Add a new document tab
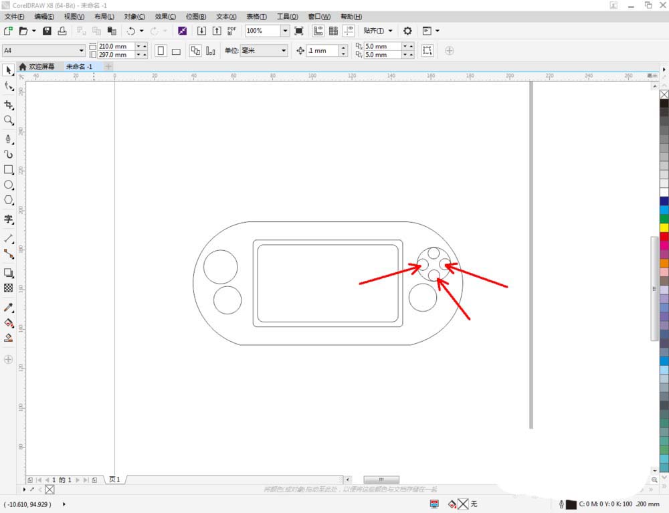 coord(108,66)
